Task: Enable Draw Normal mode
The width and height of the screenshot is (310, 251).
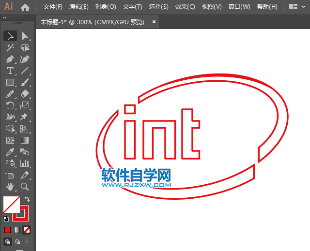Action: point(8,242)
